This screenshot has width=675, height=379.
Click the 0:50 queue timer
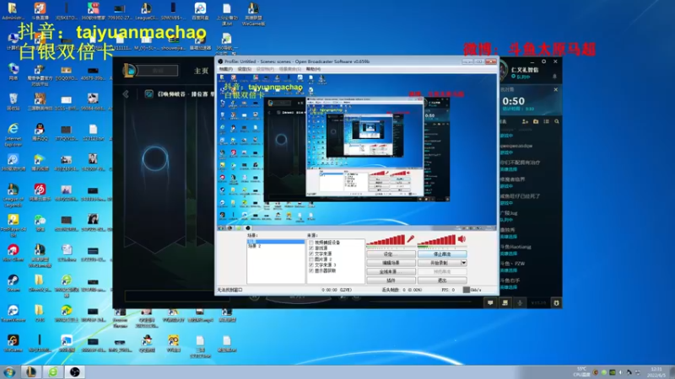pos(514,101)
